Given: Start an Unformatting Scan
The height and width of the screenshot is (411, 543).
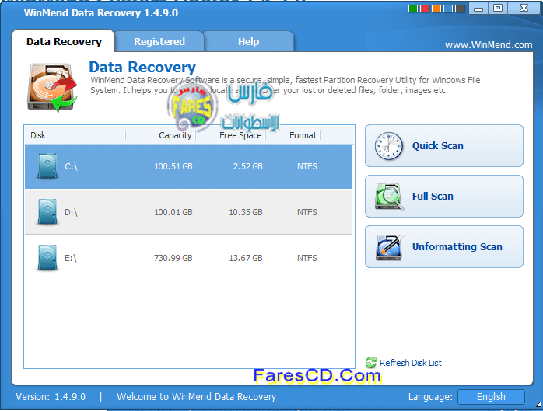Looking at the screenshot, I should [x=444, y=247].
